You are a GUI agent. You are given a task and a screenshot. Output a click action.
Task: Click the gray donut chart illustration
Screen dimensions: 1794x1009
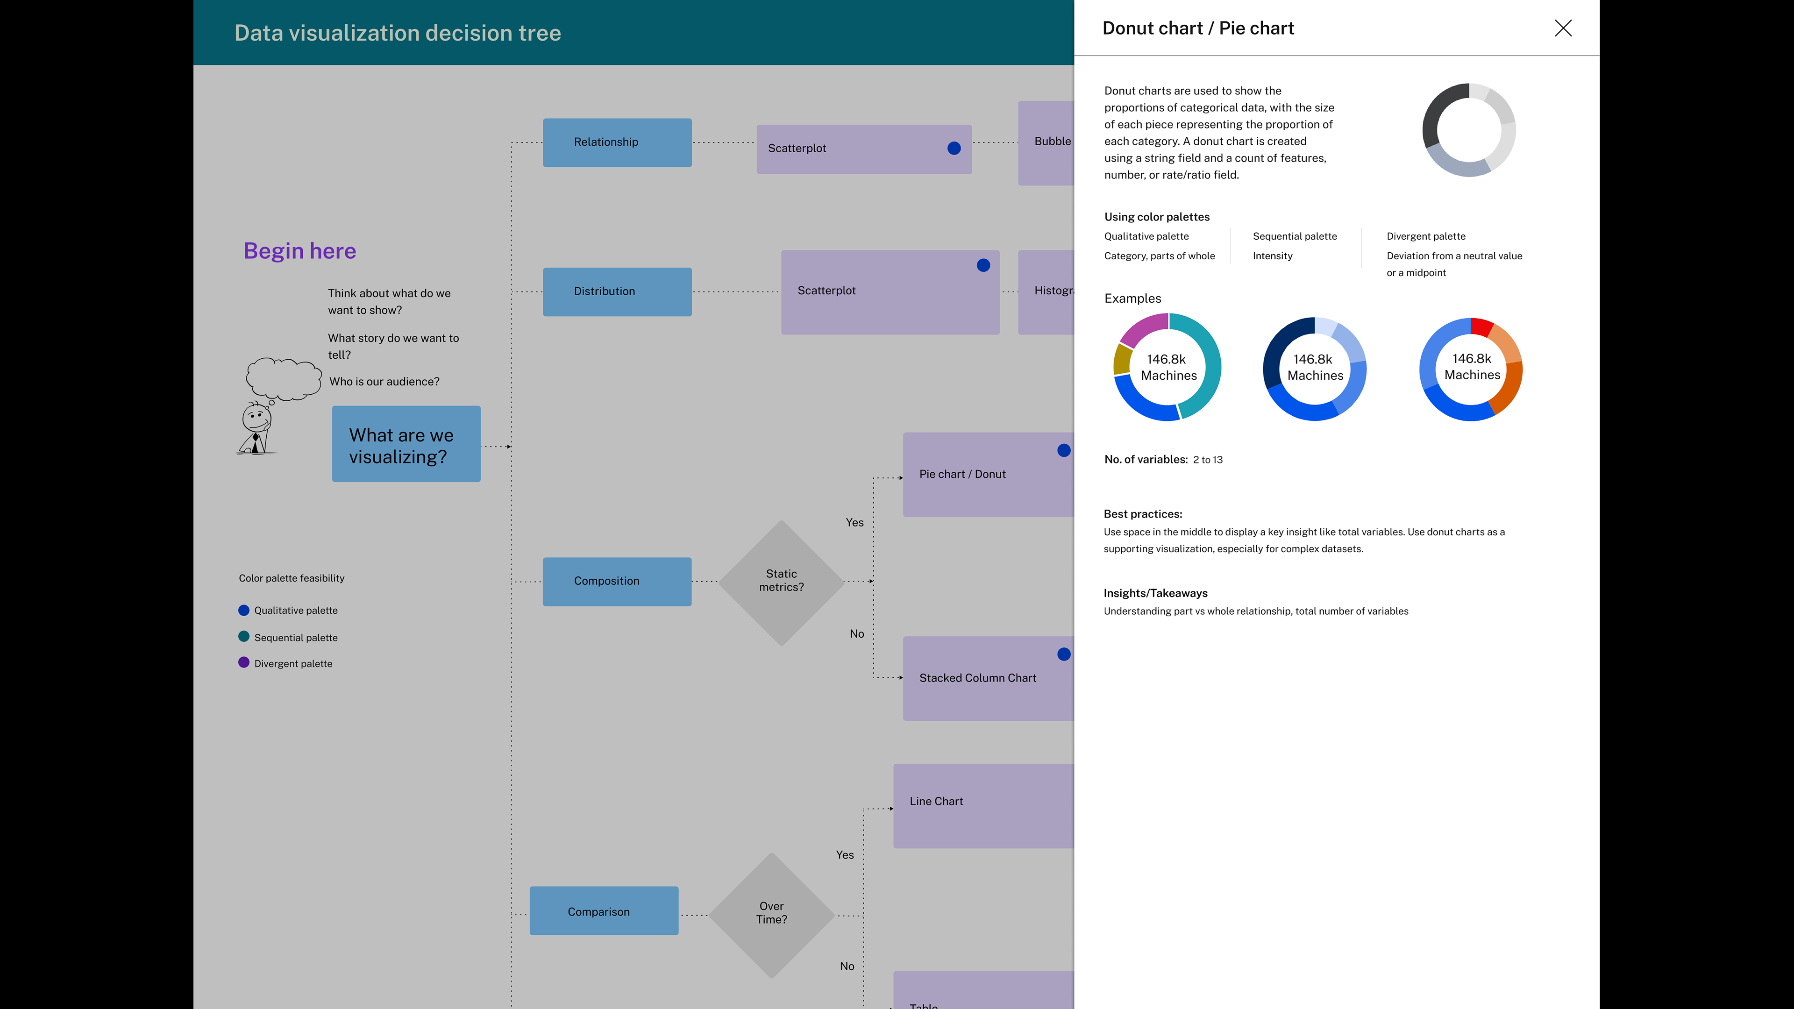tap(1469, 130)
